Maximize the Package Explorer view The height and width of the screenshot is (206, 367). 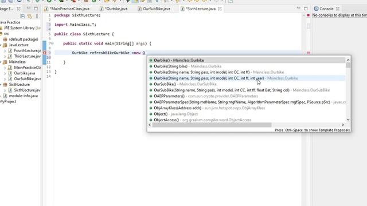click(36, 9)
